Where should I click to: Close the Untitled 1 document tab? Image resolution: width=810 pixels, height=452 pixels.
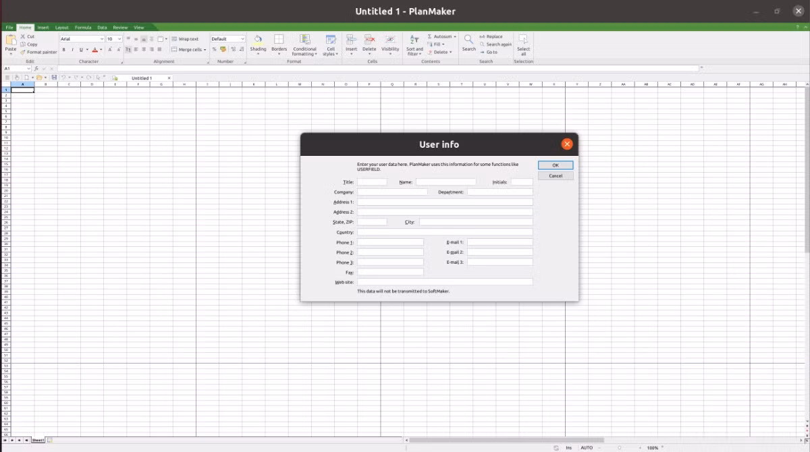point(169,78)
